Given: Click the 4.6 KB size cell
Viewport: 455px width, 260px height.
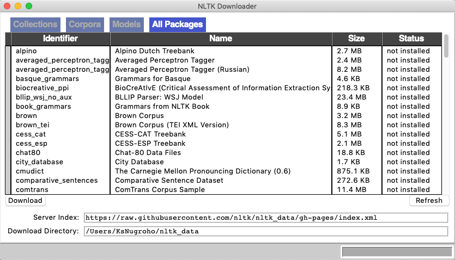Looking at the screenshot, I should pos(349,79).
